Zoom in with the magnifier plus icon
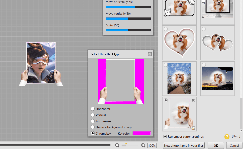 pos(143,145)
